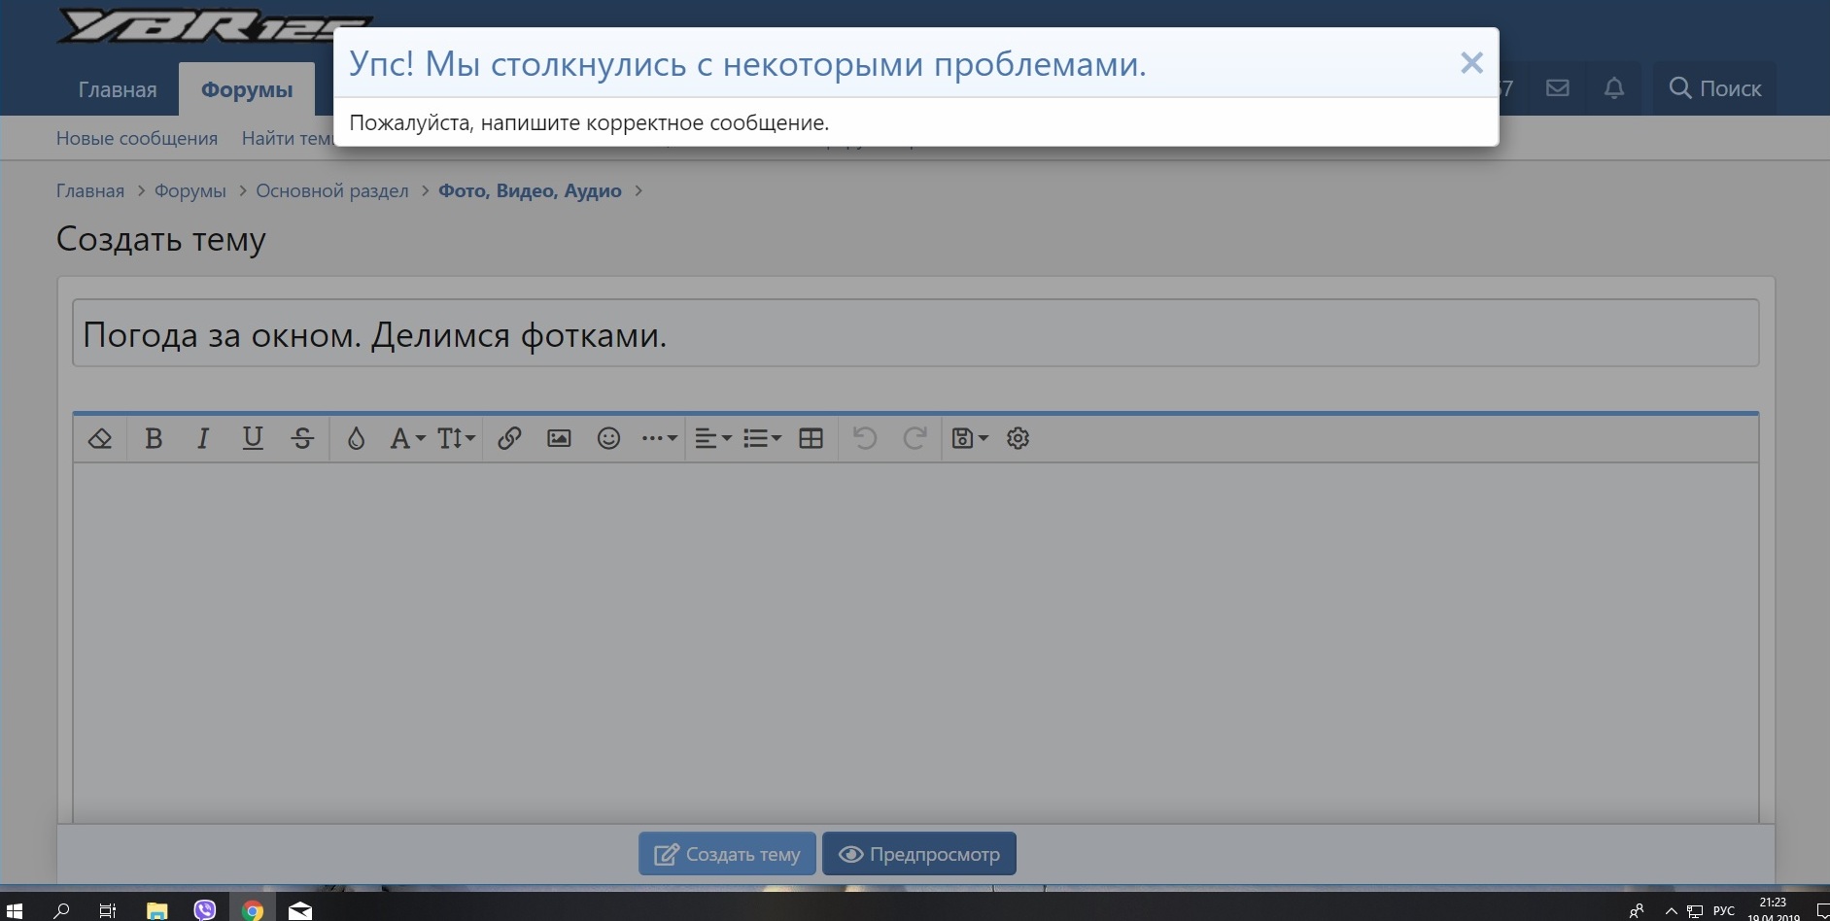This screenshot has width=1830, height=921.
Task: Open the text color droplet picker
Action: click(x=356, y=439)
